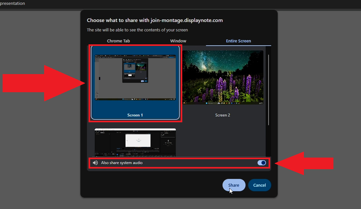Click the "Screen 1" caption label

click(135, 115)
